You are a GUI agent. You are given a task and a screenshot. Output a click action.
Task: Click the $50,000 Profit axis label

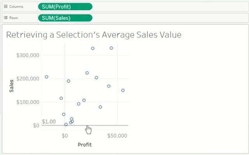[117, 135]
